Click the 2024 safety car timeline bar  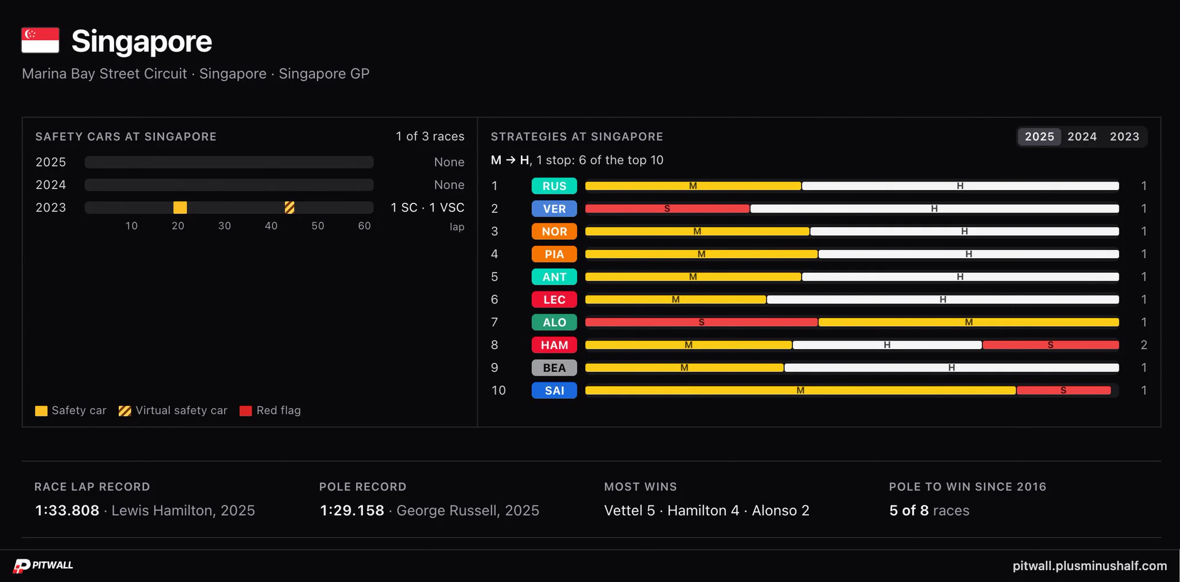tap(229, 185)
